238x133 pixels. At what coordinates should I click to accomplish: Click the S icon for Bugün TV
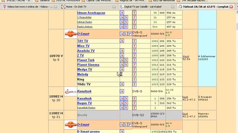point(126,103)
